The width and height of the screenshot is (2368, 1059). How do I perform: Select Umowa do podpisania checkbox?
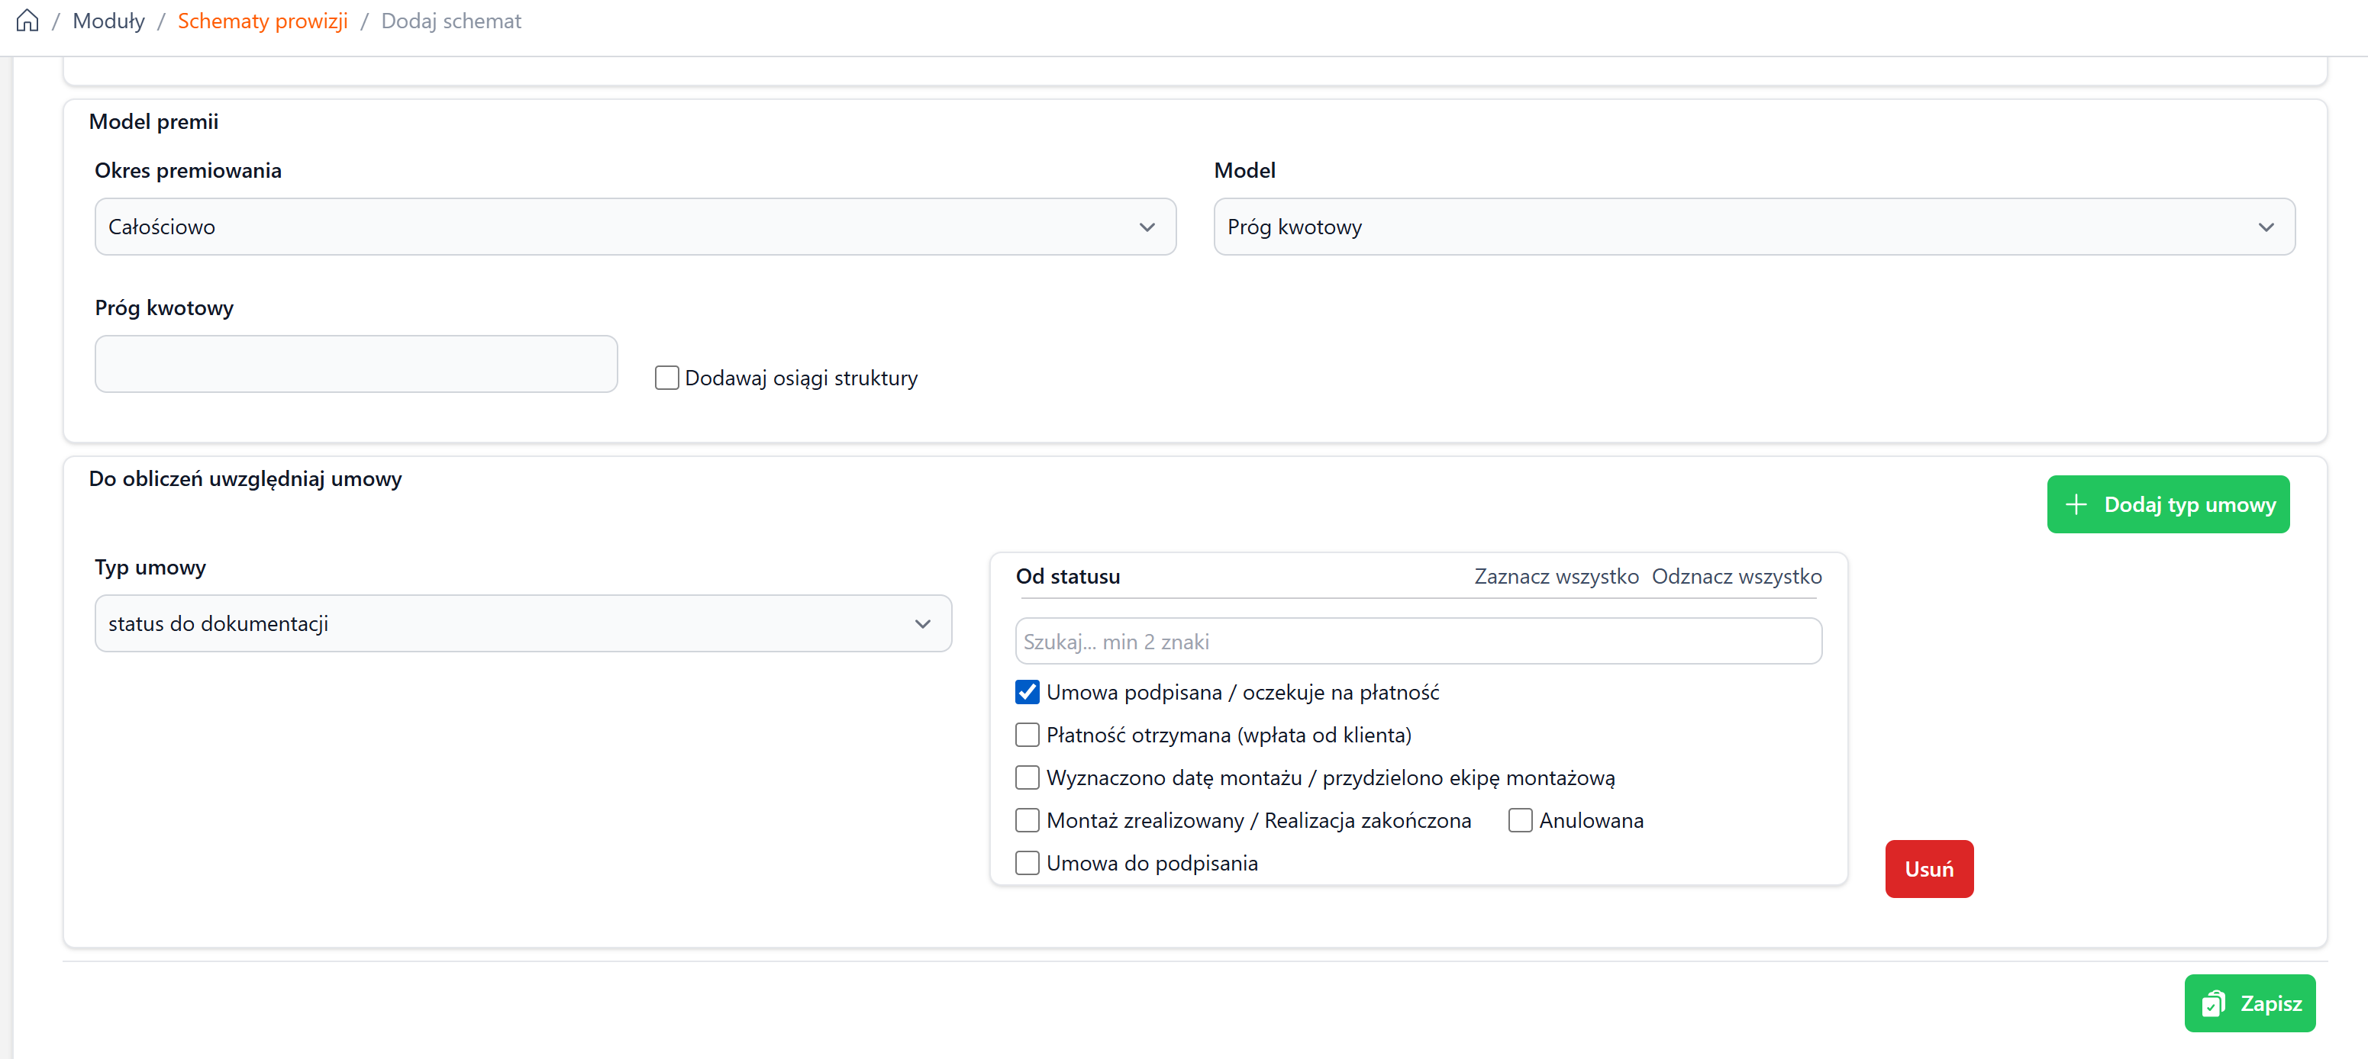tap(1027, 862)
